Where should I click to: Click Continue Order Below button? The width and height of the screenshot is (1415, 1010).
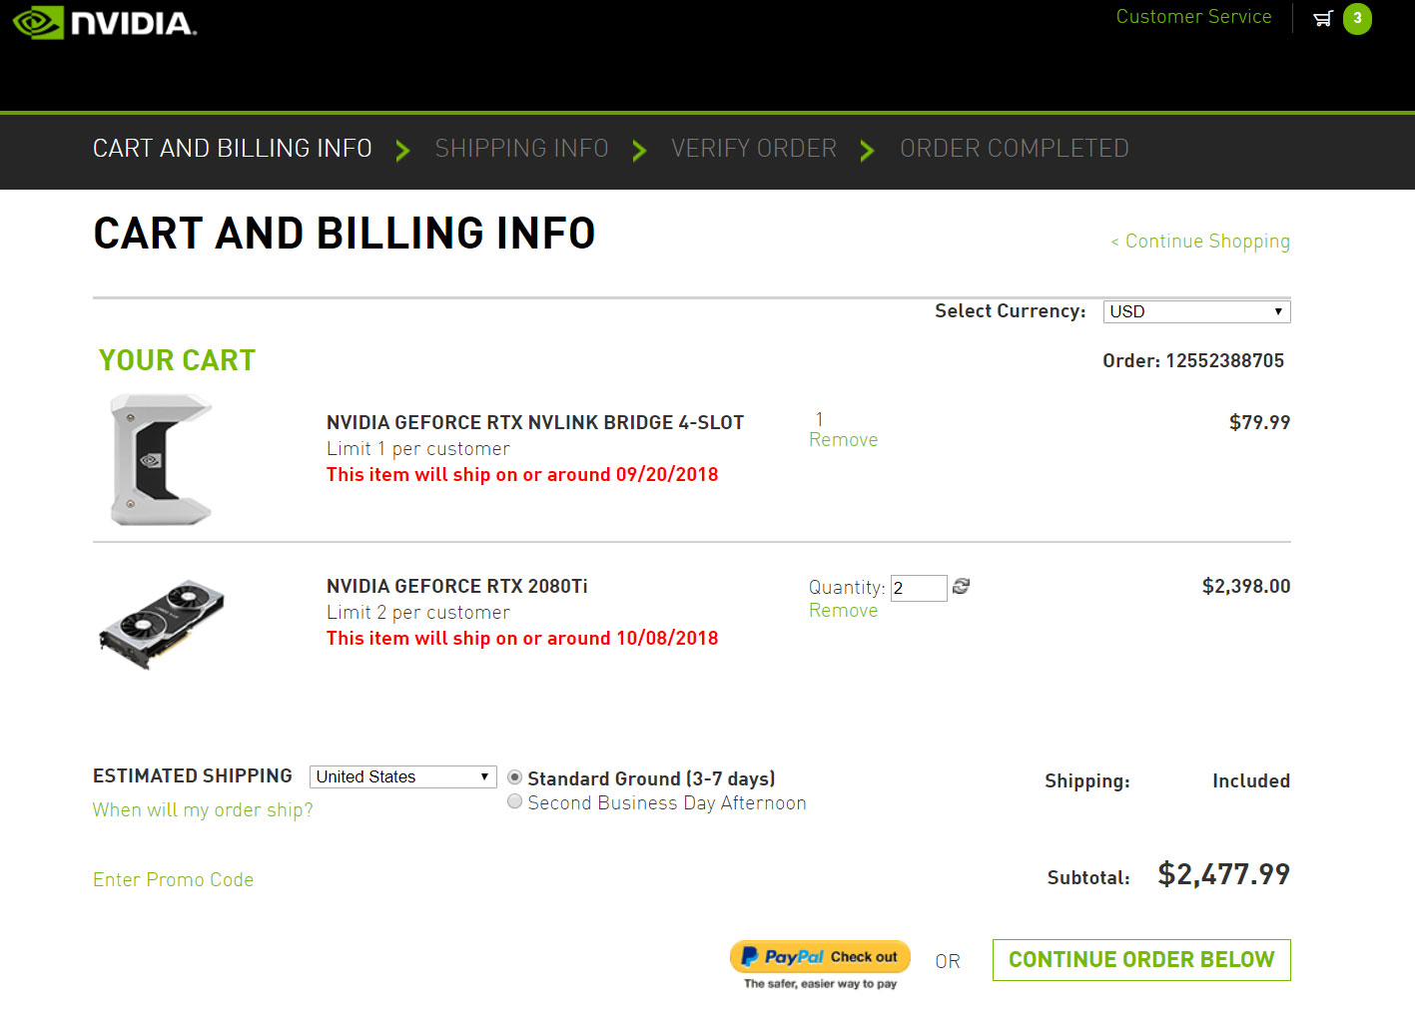click(x=1141, y=960)
